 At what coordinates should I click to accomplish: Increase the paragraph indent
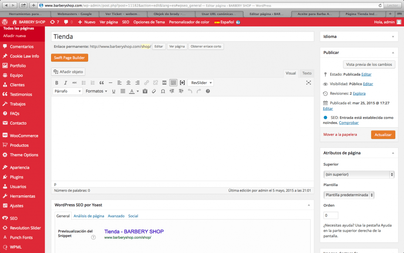point(181,91)
